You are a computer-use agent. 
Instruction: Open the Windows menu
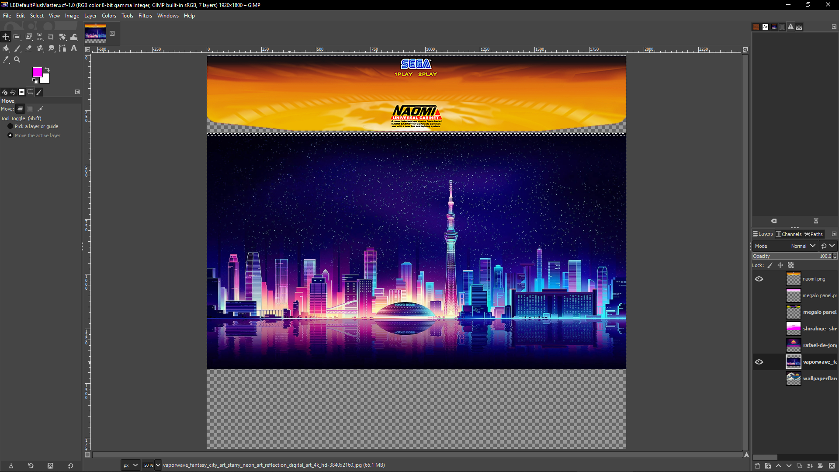pyautogui.click(x=168, y=16)
